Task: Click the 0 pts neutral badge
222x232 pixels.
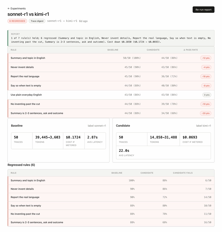Action: 207,95
